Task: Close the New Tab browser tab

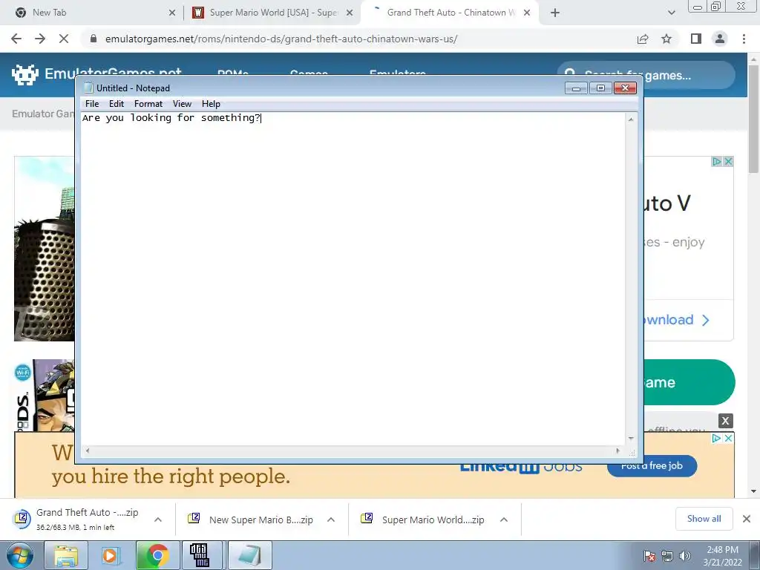Action: 171,13
